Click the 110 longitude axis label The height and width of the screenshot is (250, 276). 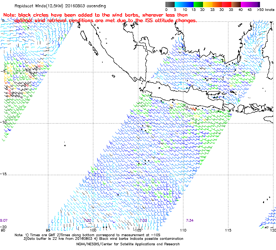pyautogui.click(x=183, y=230)
